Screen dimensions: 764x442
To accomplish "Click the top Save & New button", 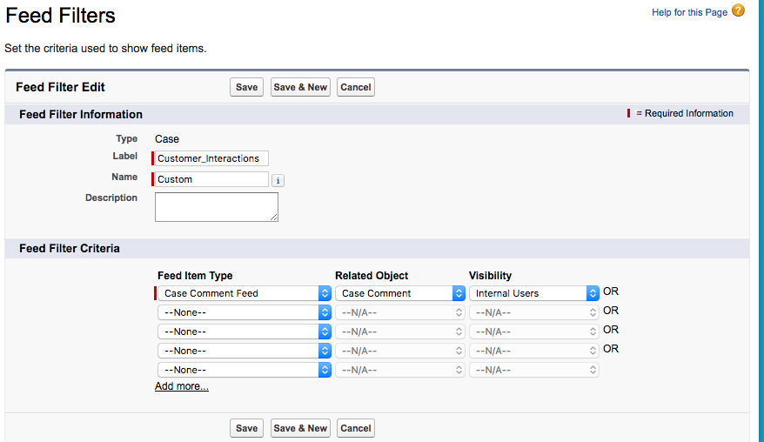I will click(300, 87).
